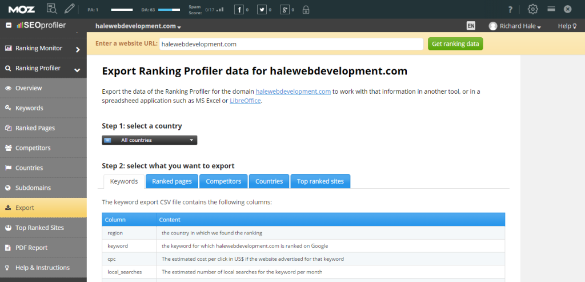This screenshot has width=585, height=282.
Task: Collapse sidebar using minus box beside SEOprofiler logo
Action: pyautogui.click(x=9, y=25)
